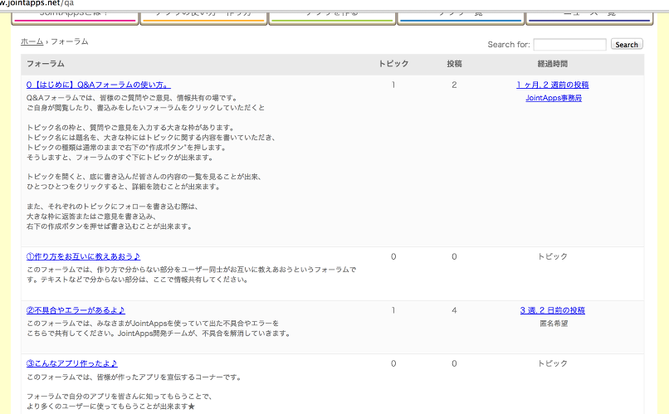Click the トピック column header

pos(393,64)
